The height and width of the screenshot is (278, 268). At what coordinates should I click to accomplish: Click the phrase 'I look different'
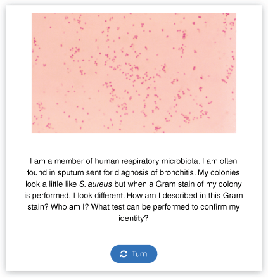tap(99, 196)
